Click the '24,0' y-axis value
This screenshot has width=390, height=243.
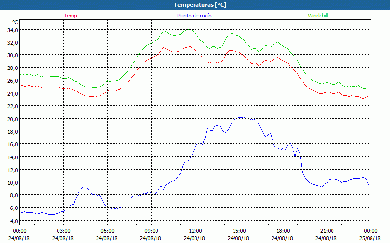coord(13,94)
